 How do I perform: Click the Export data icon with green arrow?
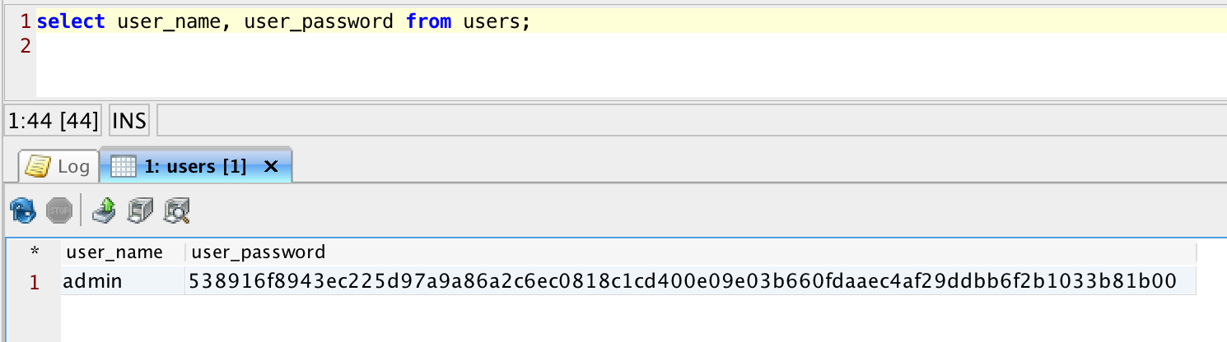coord(105,211)
